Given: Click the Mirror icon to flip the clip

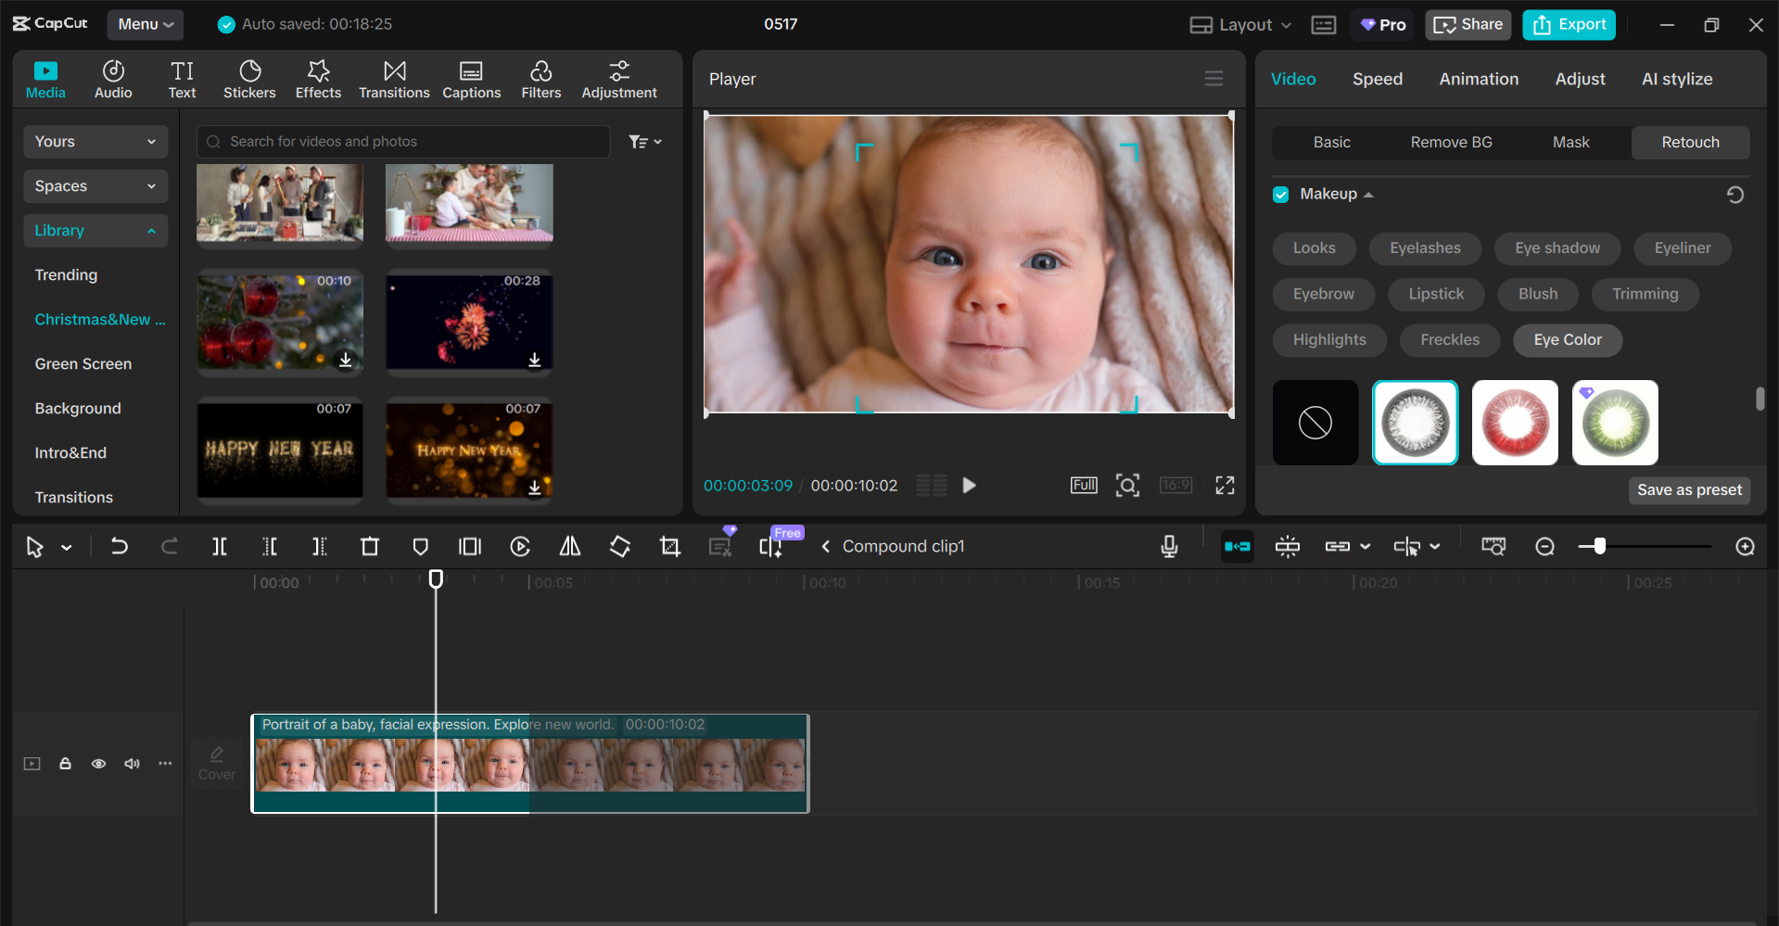Looking at the screenshot, I should coord(569,546).
